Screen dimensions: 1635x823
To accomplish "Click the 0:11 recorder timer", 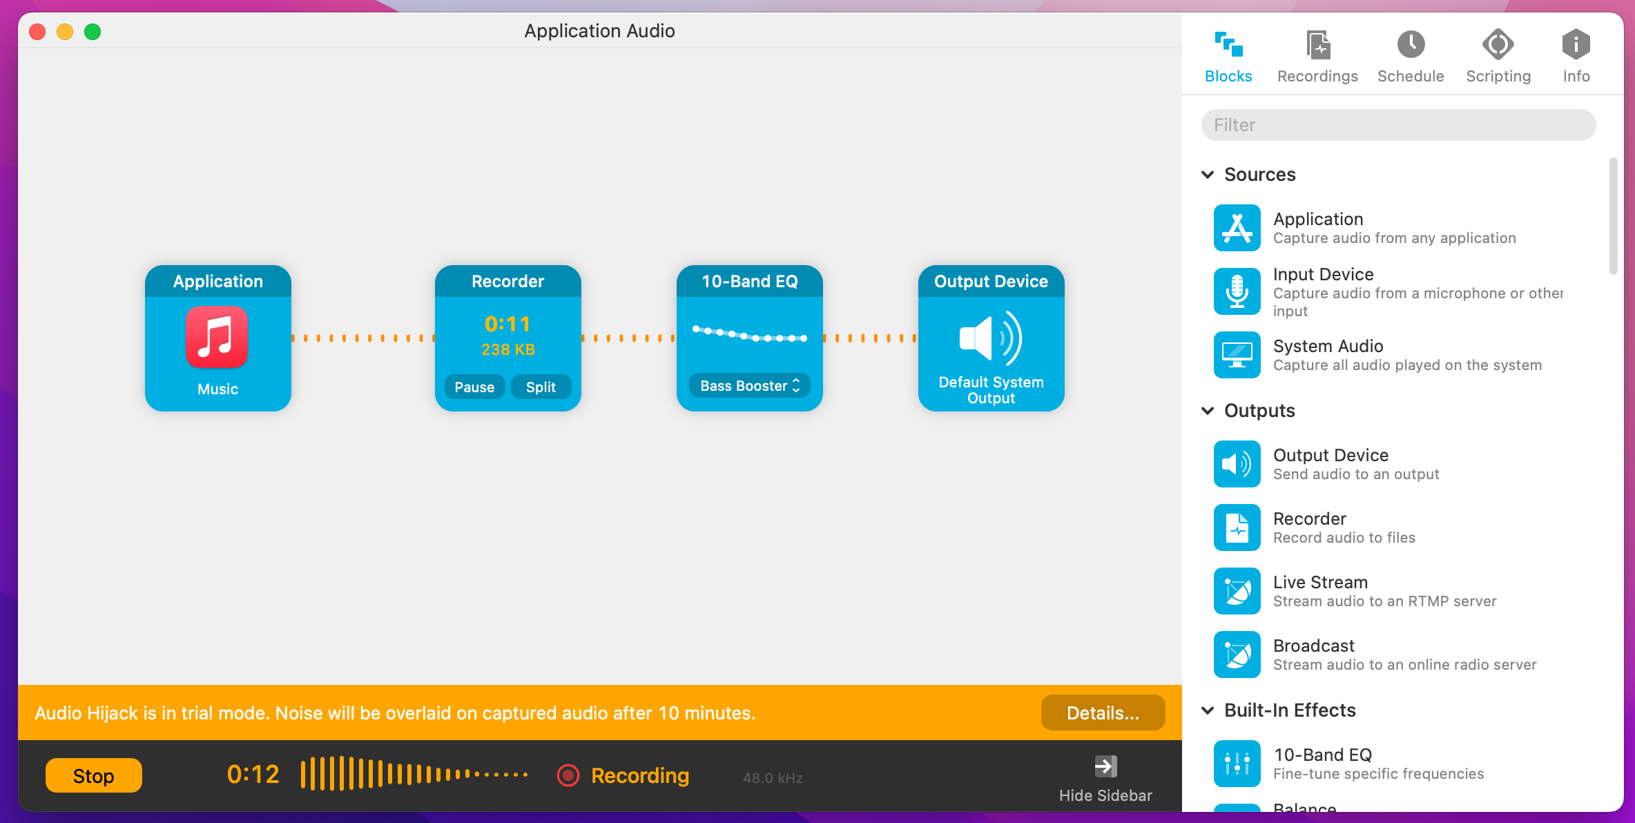I will click(507, 324).
